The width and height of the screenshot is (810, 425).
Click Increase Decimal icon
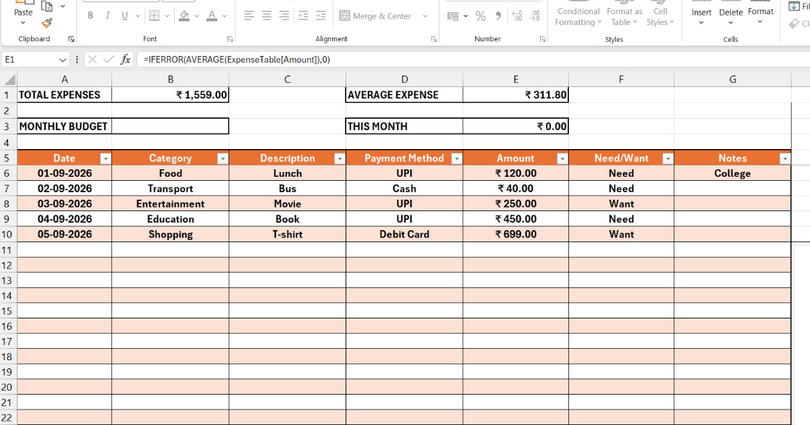(x=518, y=16)
